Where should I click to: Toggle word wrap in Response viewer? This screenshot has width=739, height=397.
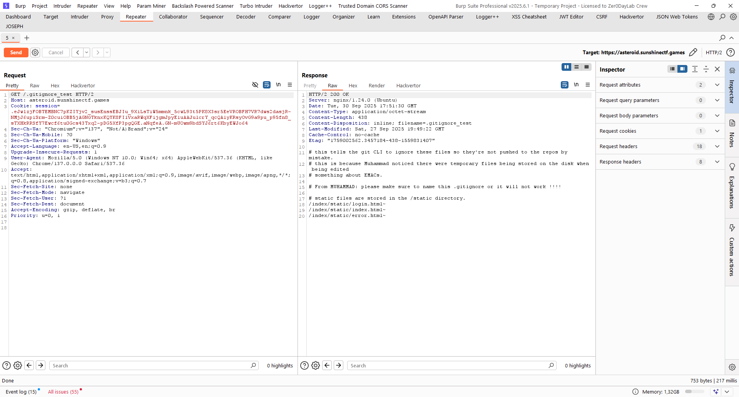565,85
